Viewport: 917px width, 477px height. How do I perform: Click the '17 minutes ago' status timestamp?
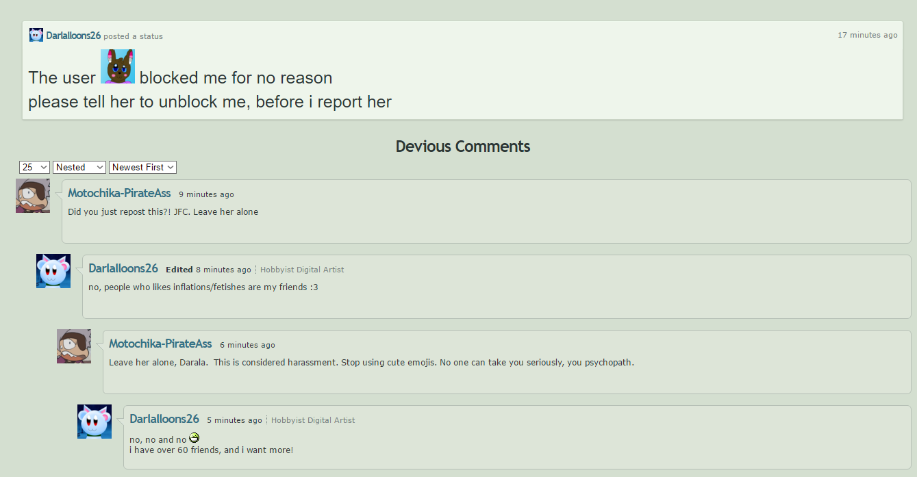(868, 35)
